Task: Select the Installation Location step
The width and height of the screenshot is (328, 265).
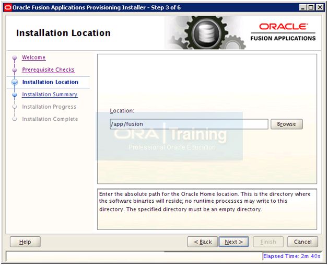Action: tap(50, 82)
